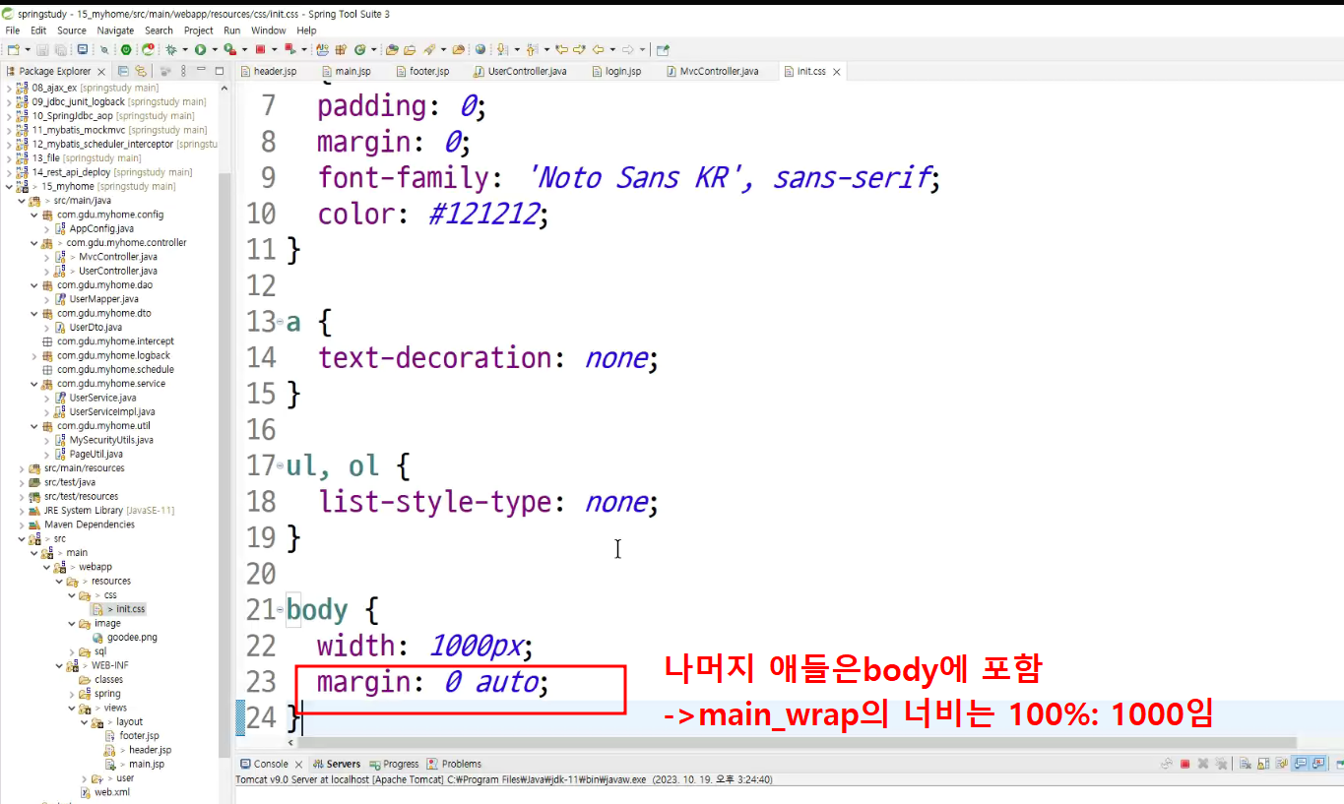1344x804 pixels.
Task: Select footer.jsp under layout folder
Action: pyautogui.click(x=139, y=736)
